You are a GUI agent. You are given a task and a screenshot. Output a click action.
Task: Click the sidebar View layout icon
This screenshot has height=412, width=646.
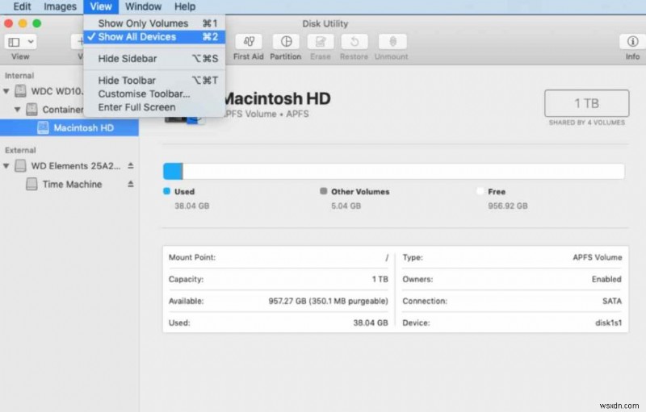click(14, 42)
